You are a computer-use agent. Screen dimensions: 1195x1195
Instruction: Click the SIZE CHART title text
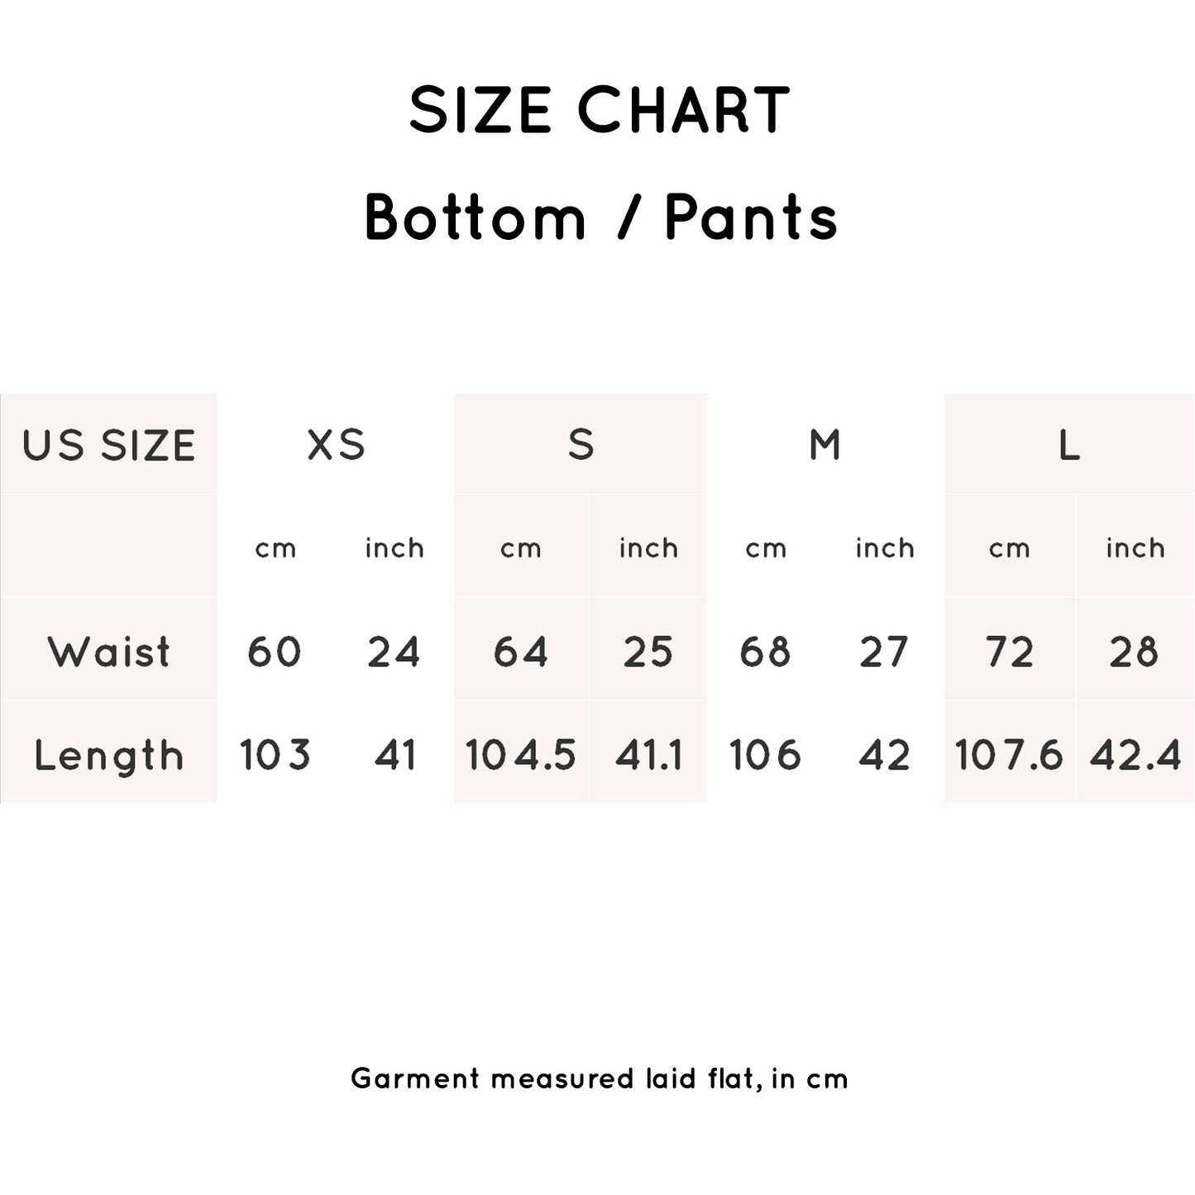pyautogui.click(x=600, y=110)
